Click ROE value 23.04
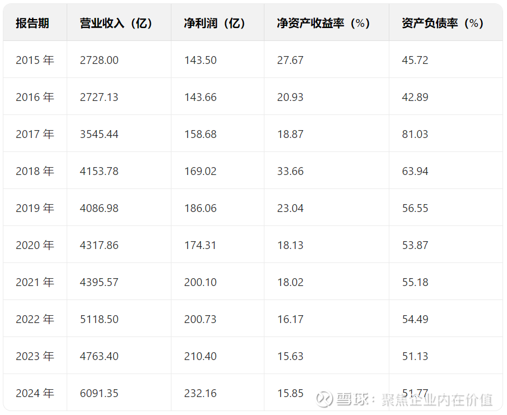507x415 pixels. pos(290,208)
